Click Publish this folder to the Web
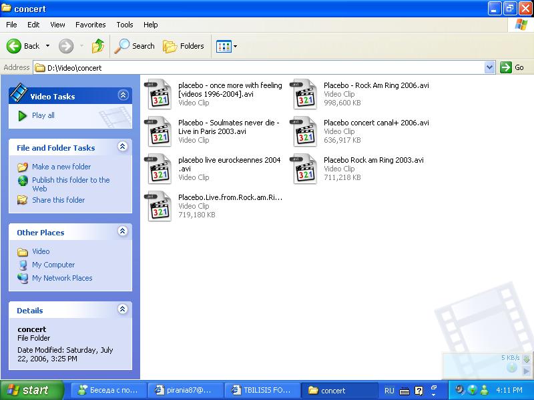 [x=71, y=185]
